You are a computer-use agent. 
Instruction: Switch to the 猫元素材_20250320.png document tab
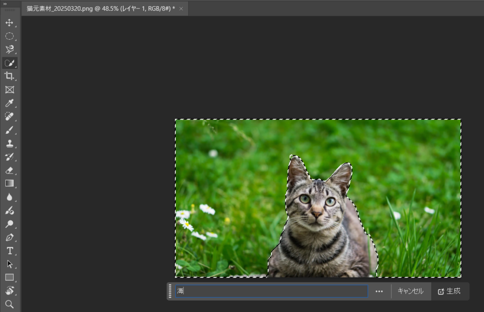point(100,9)
